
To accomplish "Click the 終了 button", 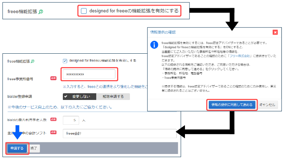I will click(34, 148).
